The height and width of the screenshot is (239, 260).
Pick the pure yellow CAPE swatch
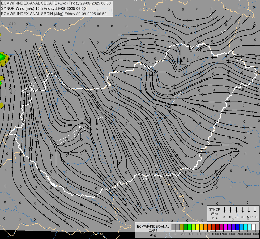[198, 227]
